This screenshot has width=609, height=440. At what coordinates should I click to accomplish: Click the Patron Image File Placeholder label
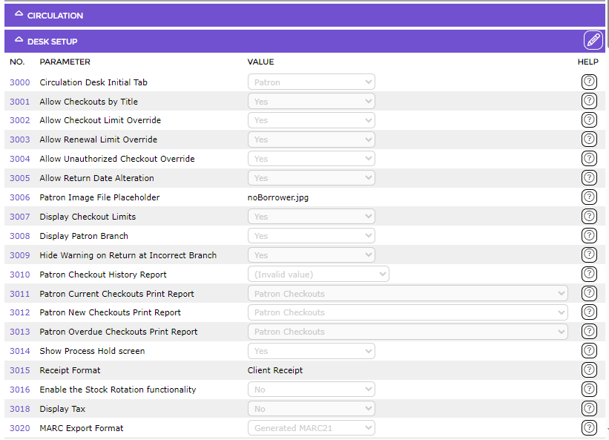point(99,197)
